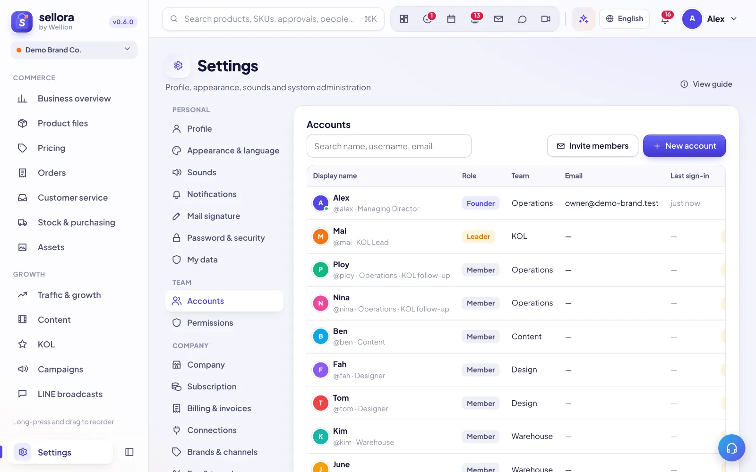Click Mai's orange avatar in accounts table
Viewport: 756px width, 472px height.
(321, 236)
